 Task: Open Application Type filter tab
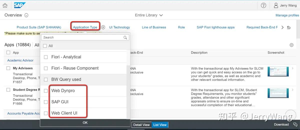point(85,27)
